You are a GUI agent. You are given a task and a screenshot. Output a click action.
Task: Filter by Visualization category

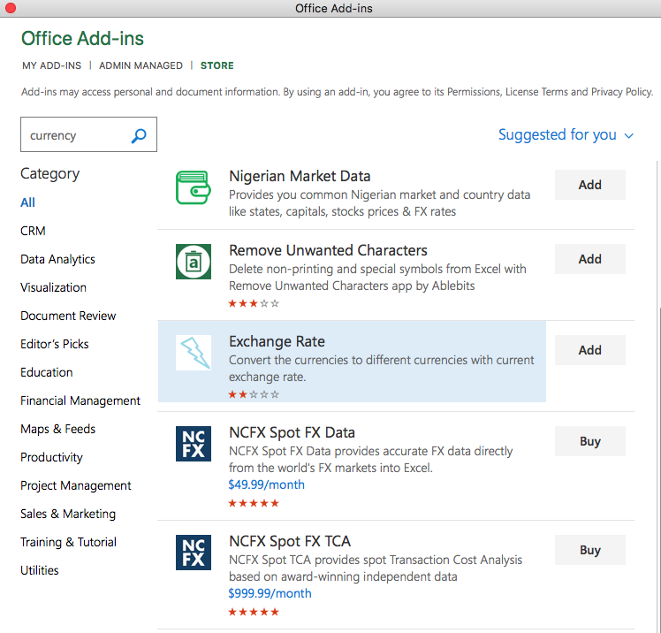pos(54,287)
